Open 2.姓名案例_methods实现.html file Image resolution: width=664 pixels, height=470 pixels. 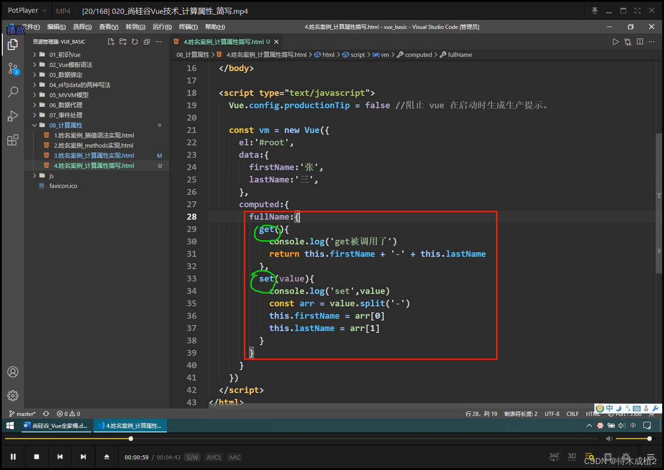[x=94, y=145]
